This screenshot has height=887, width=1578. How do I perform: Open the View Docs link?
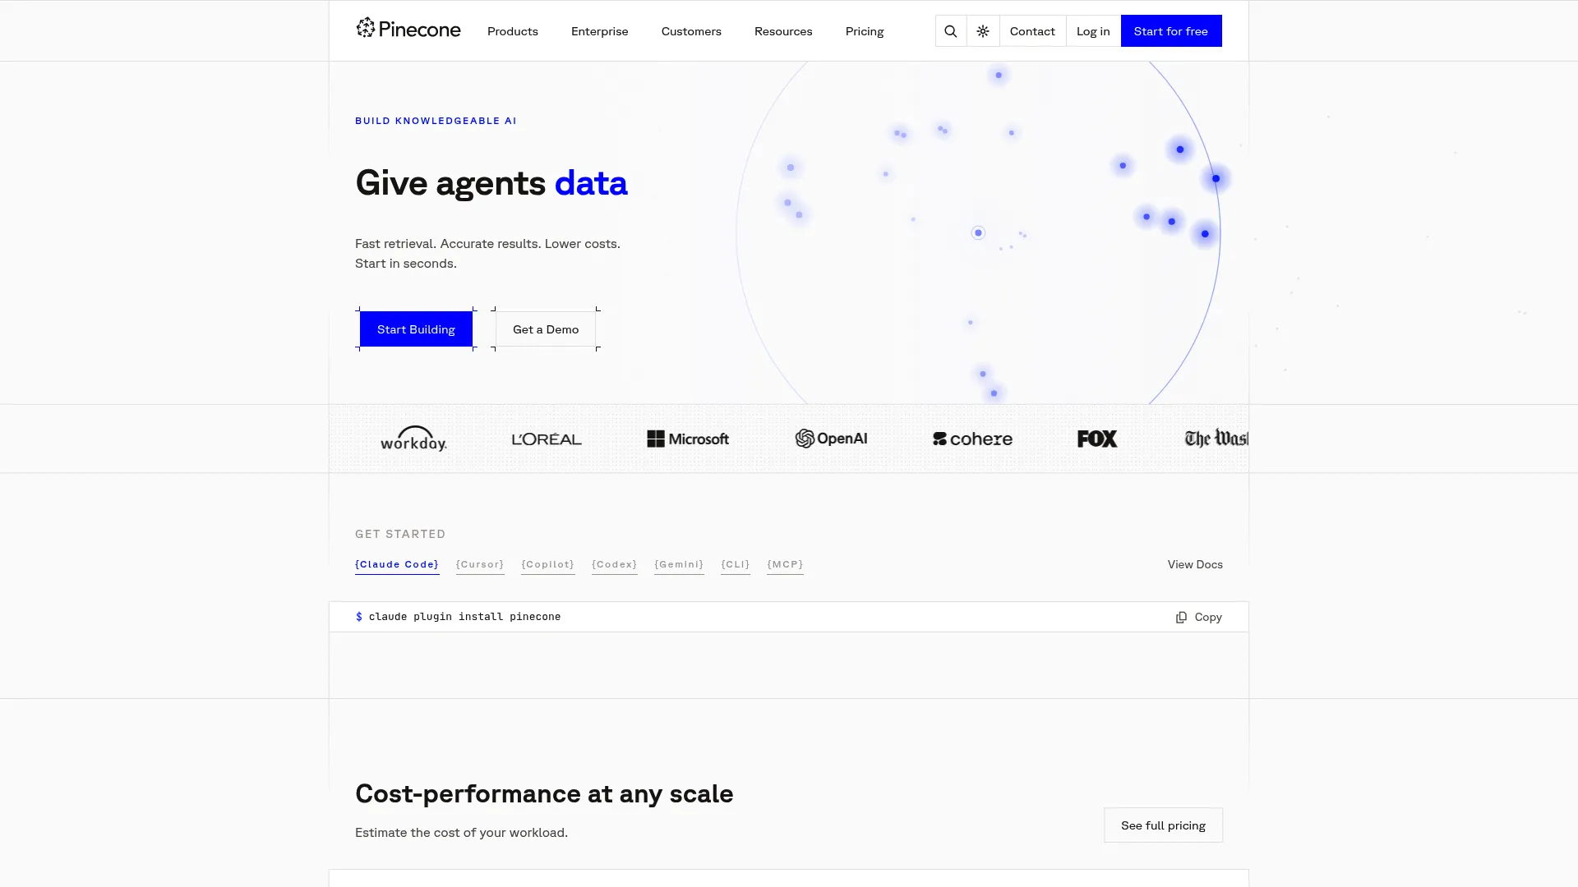pyautogui.click(x=1195, y=564)
